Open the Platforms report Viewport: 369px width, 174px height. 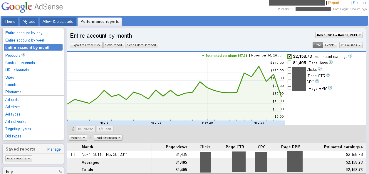pos(13,92)
